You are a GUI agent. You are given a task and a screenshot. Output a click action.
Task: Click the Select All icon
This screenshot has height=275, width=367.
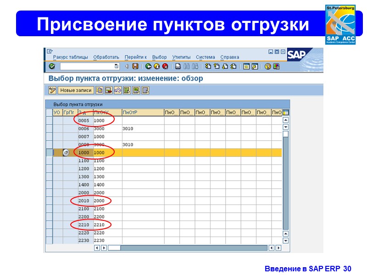click(x=127, y=90)
